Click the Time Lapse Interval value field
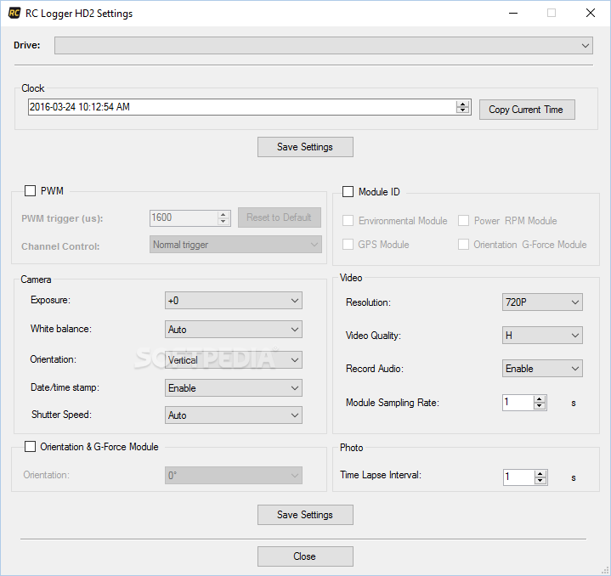 pyautogui.click(x=518, y=477)
